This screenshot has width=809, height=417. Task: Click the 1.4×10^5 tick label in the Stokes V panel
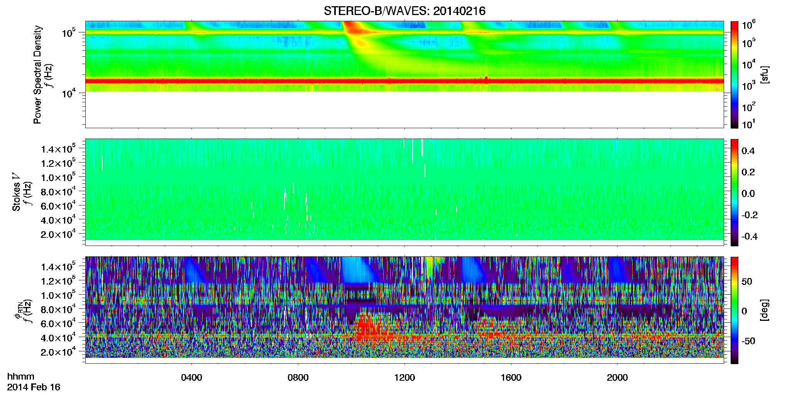click(x=58, y=149)
